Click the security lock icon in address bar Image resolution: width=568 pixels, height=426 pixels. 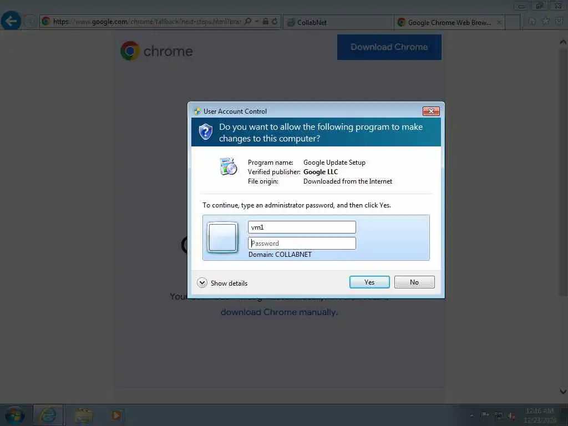pos(266,22)
